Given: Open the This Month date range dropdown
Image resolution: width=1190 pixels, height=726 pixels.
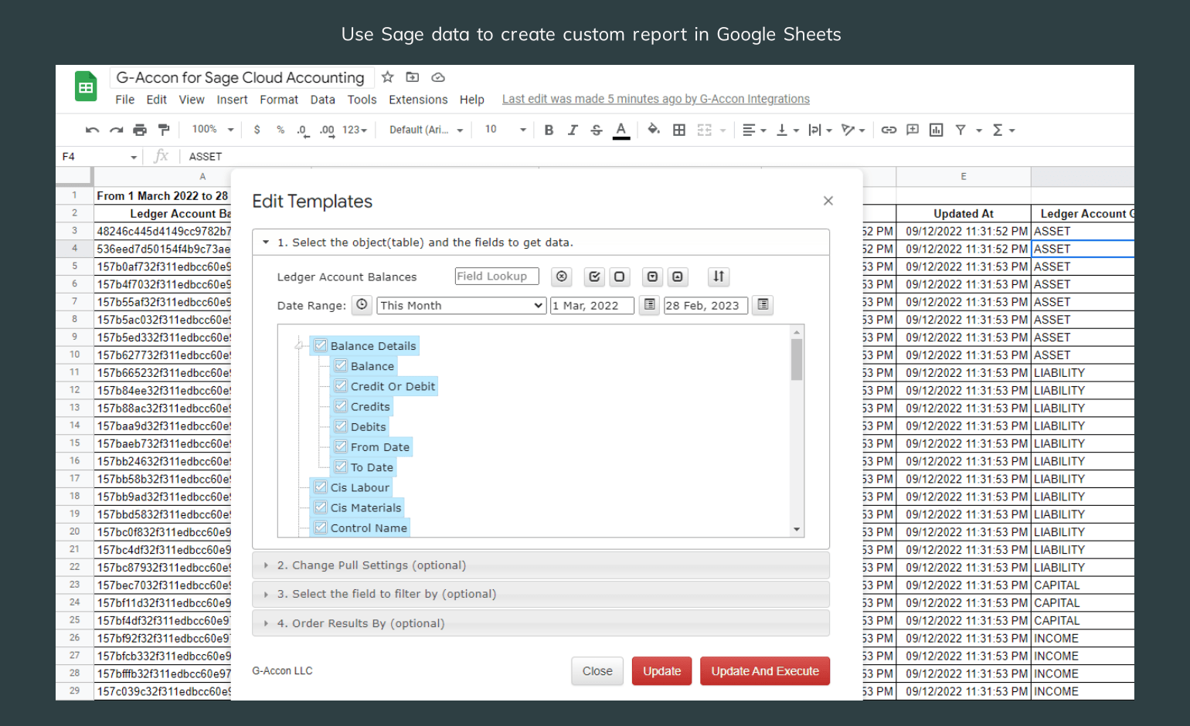Looking at the screenshot, I should (x=461, y=306).
